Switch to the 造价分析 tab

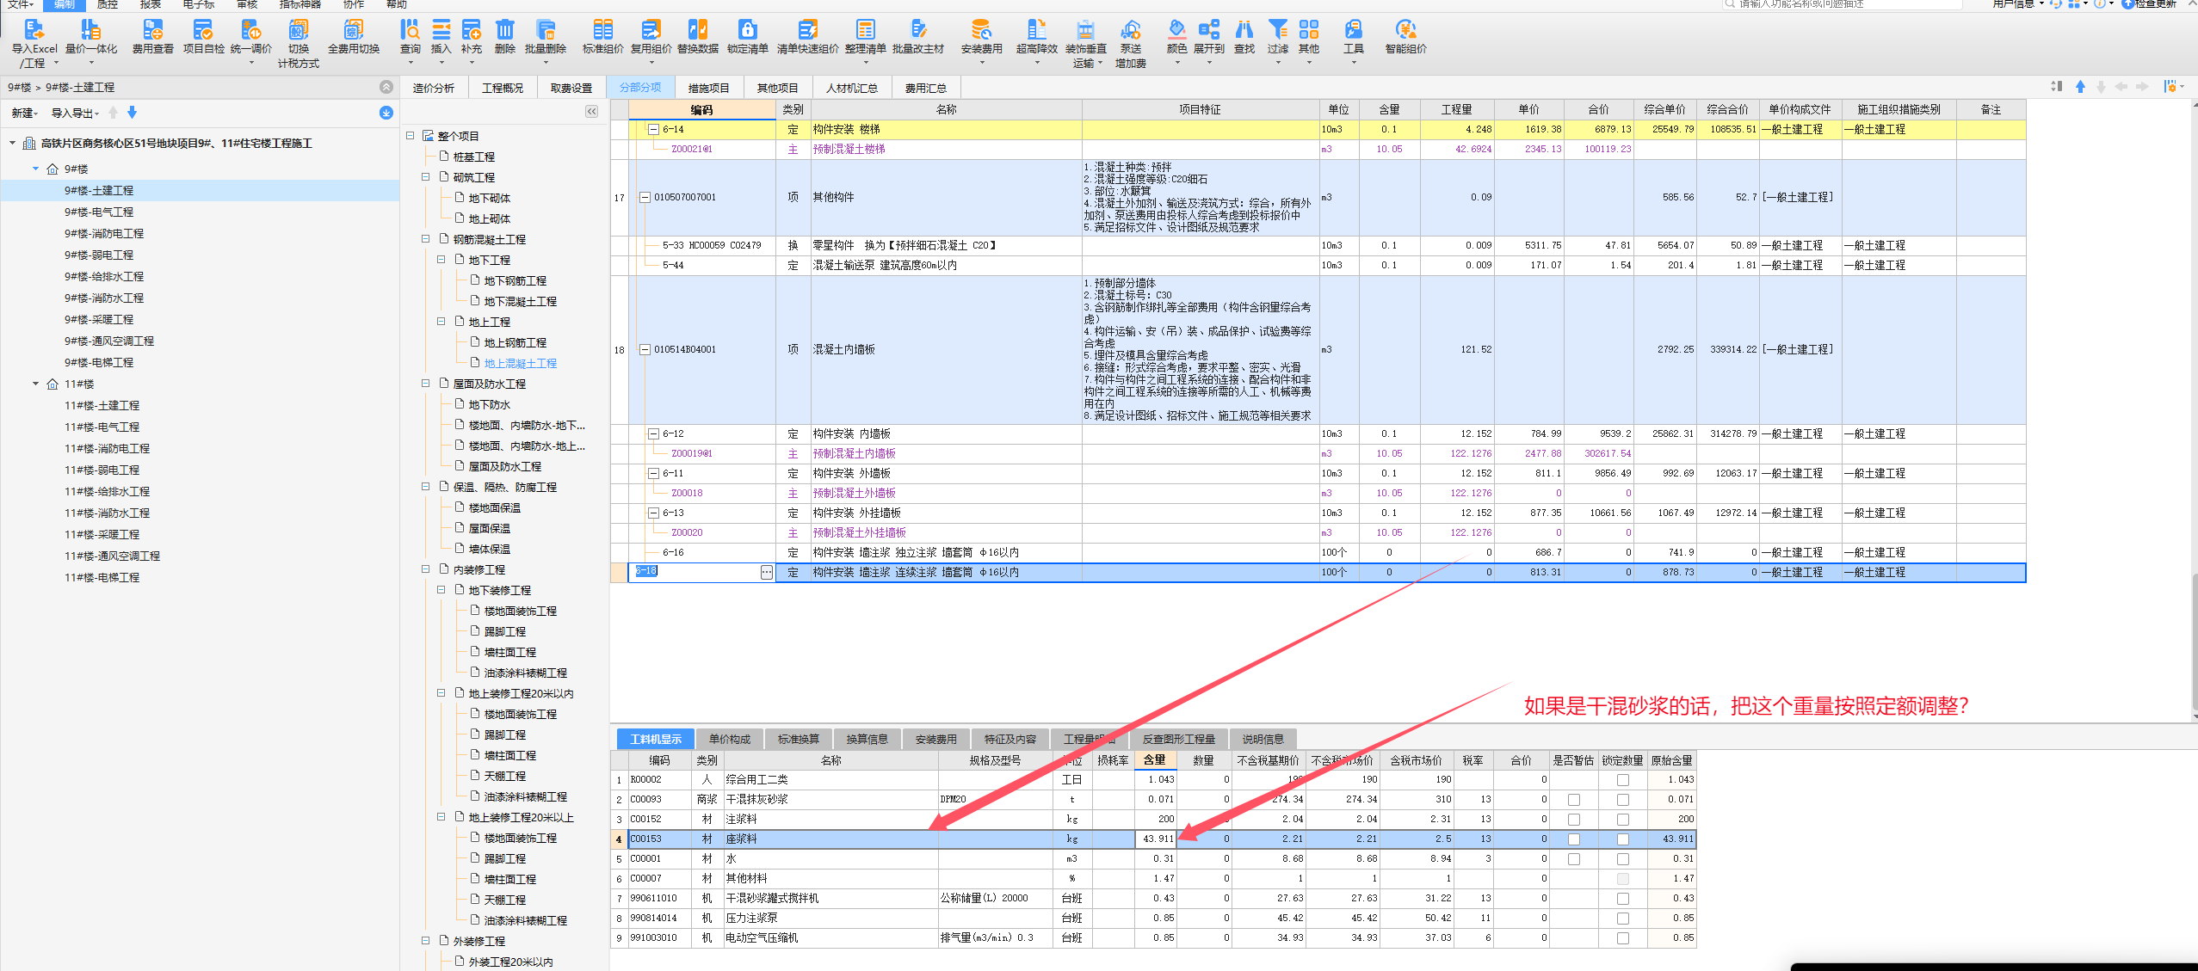[433, 88]
